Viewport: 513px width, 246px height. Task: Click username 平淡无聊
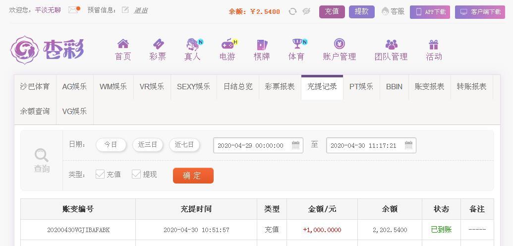[x=48, y=10]
